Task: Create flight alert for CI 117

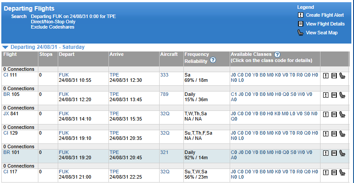Action: tap(325, 172)
